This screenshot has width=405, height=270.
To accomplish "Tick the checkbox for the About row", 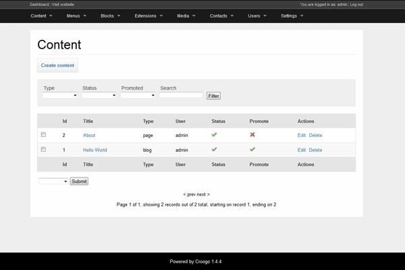I will [x=44, y=135].
